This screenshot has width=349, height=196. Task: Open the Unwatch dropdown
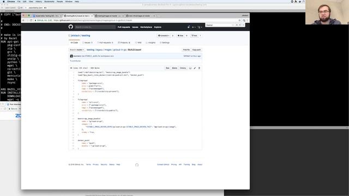164,35
